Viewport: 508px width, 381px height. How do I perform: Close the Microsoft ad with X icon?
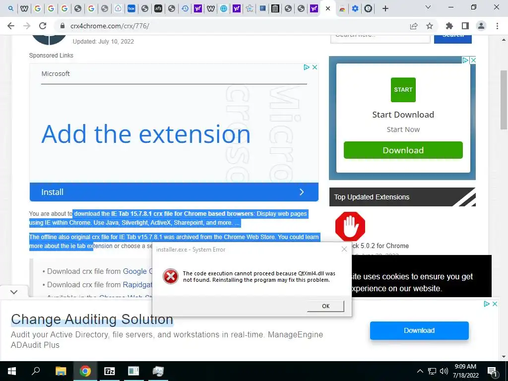pos(315,67)
